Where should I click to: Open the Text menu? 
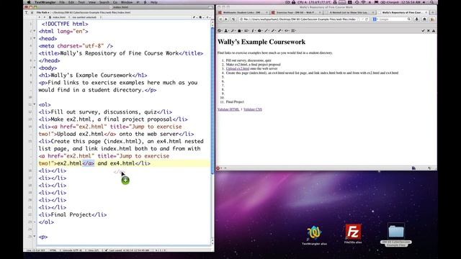81,2
